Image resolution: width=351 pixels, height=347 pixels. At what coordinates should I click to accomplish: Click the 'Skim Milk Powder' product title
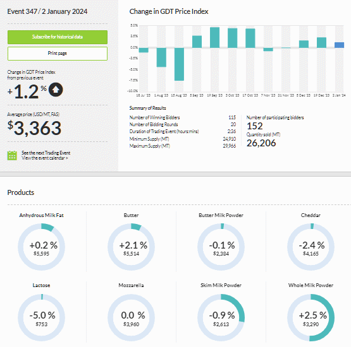[221, 285]
